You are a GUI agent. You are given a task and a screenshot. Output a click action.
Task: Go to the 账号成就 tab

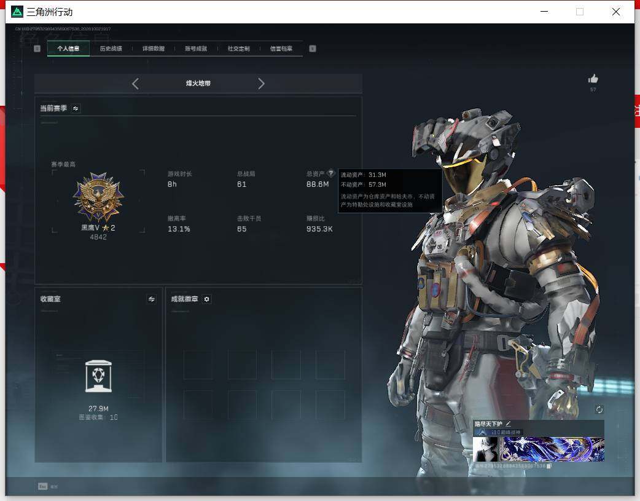coord(196,49)
